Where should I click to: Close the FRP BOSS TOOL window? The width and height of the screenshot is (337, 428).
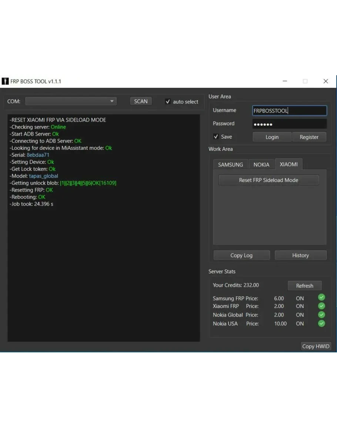tap(326, 81)
